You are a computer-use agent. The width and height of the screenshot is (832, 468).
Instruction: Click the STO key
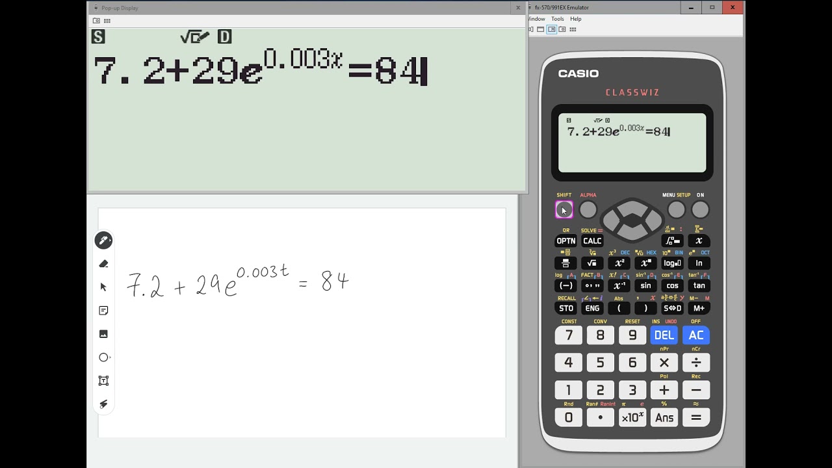click(x=566, y=308)
